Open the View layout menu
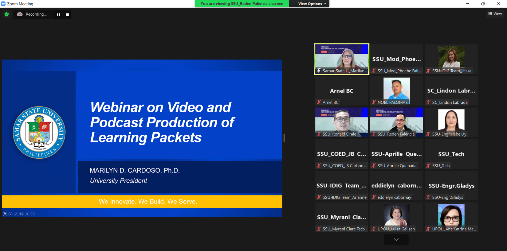 pyautogui.click(x=495, y=14)
